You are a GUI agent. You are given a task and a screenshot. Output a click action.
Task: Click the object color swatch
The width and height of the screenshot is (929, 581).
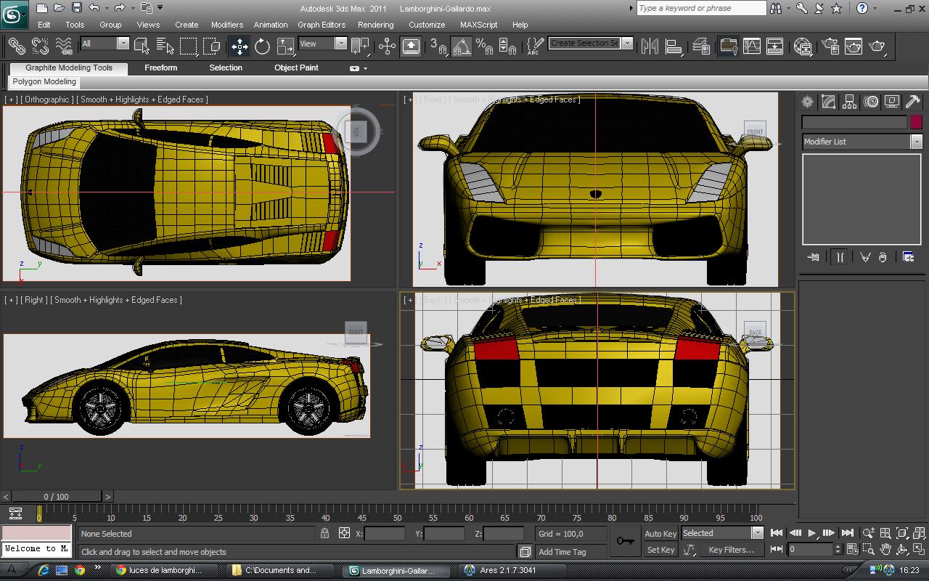point(916,122)
